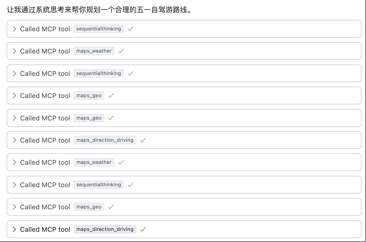Expand the first maps_direction_driving tool call
Screen dimensions: 366x242
point(14,140)
